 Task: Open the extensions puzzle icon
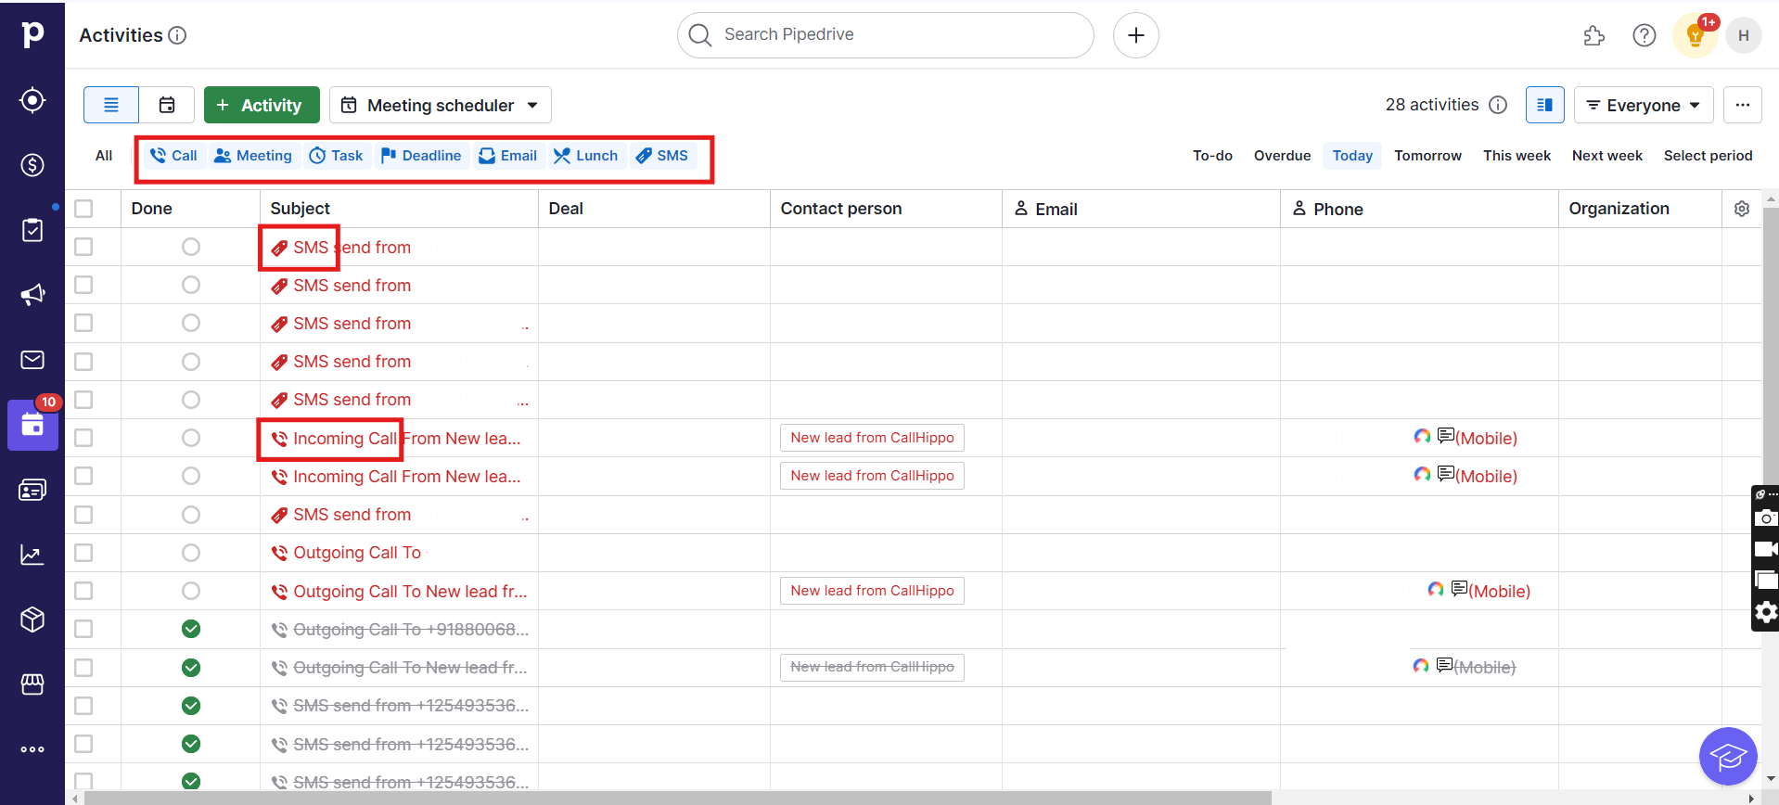tap(1593, 35)
